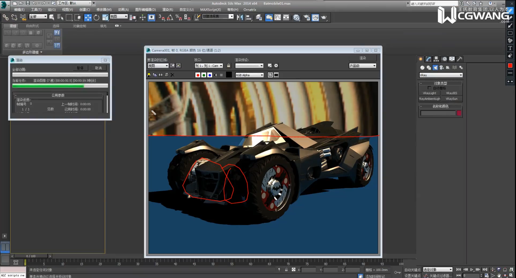Click the 渲染 button in frame window
The width and height of the screenshot is (516, 278).
[x=363, y=58]
